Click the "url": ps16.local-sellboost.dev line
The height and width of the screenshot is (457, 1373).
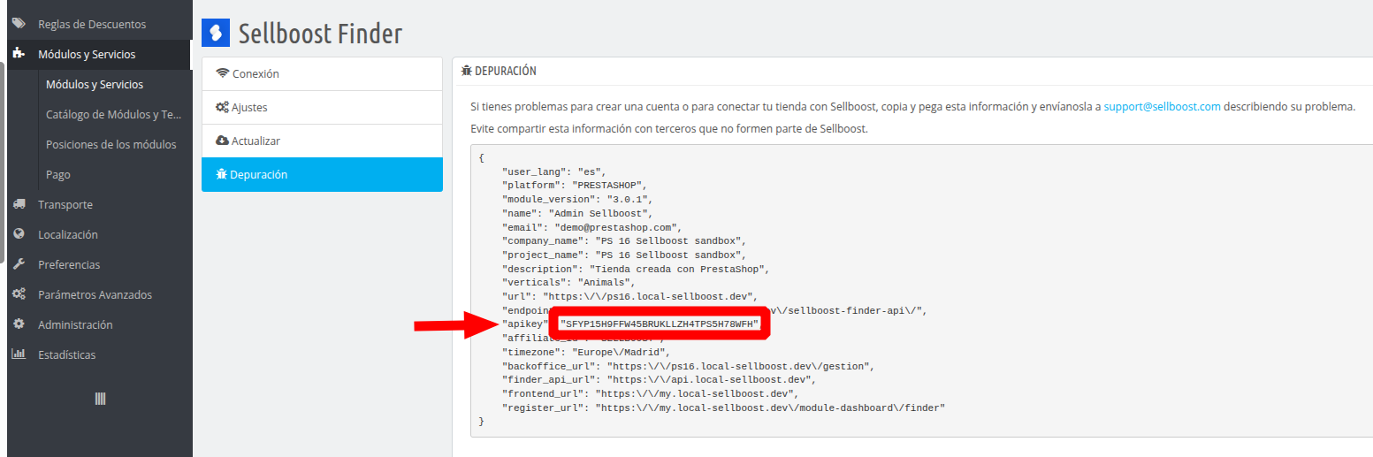(x=630, y=296)
